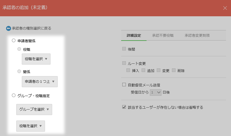Check the 挿入 checkbox
Screen dimensions: 231x136
(128, 70)
